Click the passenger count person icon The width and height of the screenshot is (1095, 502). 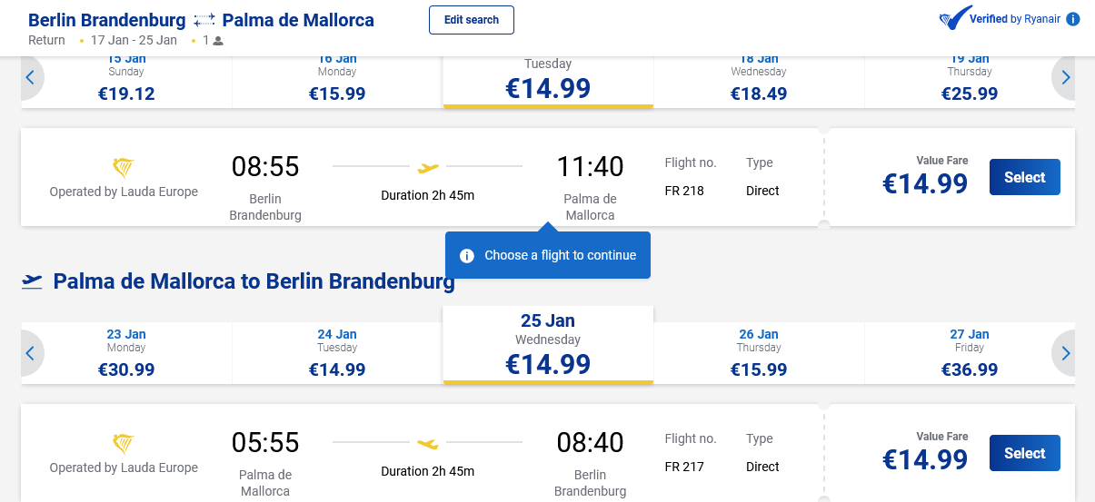click(218, 41)
